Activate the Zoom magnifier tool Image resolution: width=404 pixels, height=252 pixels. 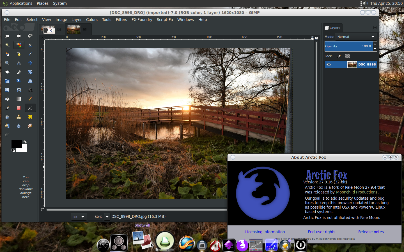coord(7,63)
